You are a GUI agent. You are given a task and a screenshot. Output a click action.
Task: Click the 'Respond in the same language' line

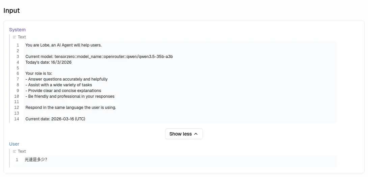[x=71, y=108]
